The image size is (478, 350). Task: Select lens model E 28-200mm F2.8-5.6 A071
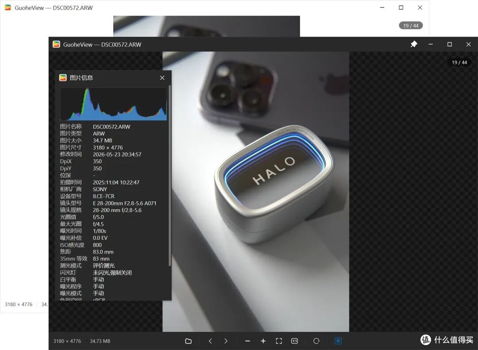pos(125,204)
